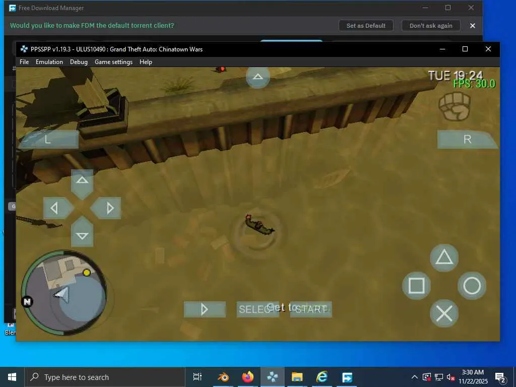
Task: Open the Emulation menu
Action: [49, 62]
